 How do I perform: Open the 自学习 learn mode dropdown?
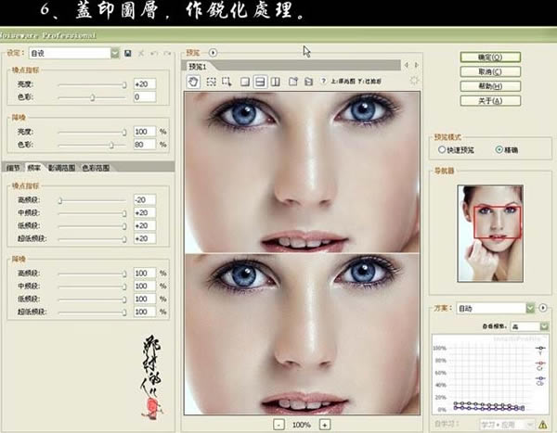[507, 425]
